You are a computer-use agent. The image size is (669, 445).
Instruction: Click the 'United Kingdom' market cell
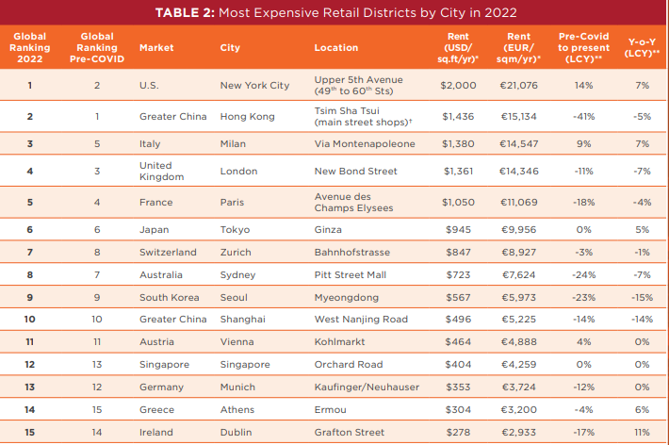point(162,171)
